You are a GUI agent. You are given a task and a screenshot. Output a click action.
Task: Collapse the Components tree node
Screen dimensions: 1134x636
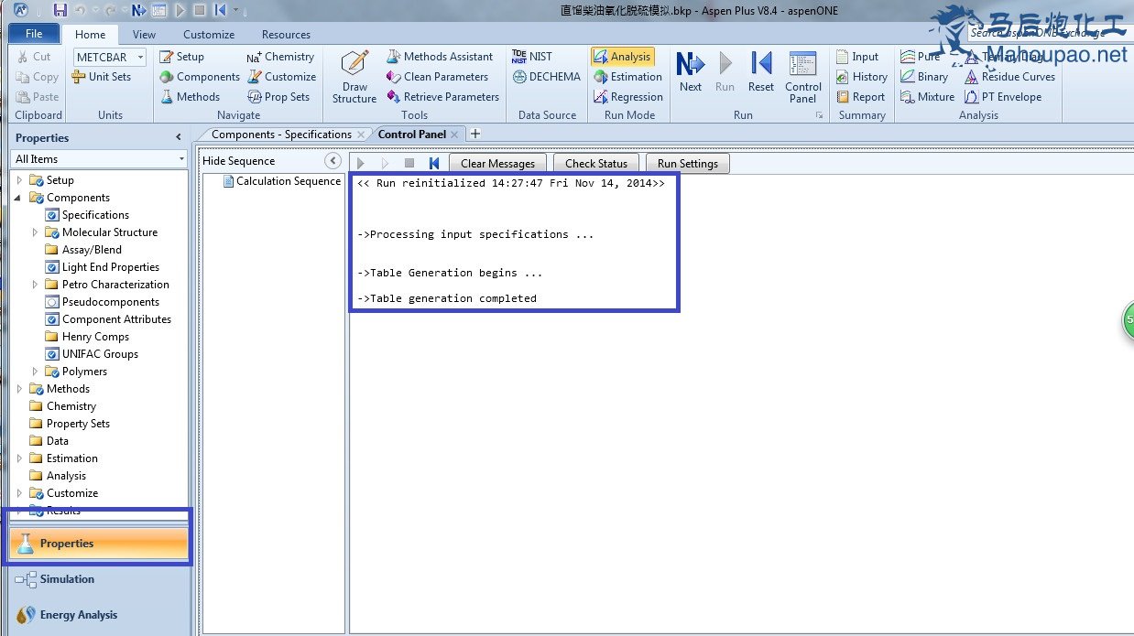(19, 198)
